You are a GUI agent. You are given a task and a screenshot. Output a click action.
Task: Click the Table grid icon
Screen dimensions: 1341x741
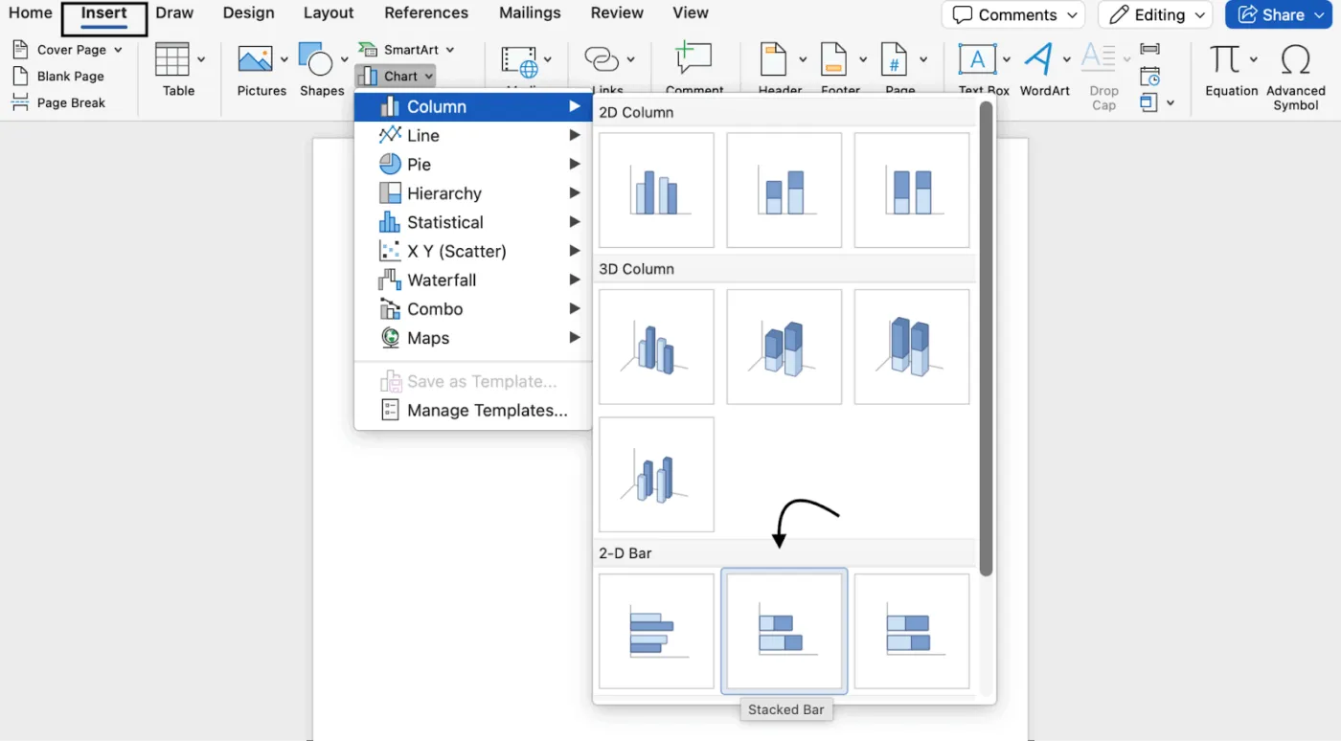point(172,59)
